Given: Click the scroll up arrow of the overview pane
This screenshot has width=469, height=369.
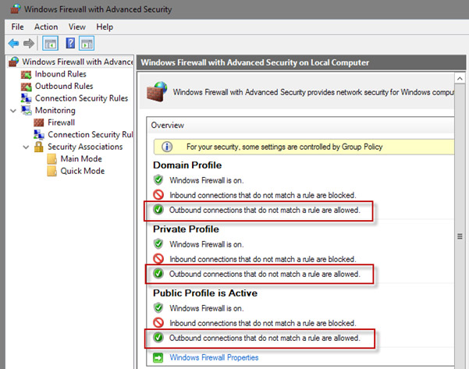Looking at the screenshot, I should coord(460,79).
